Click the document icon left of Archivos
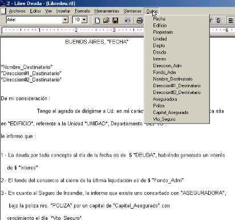The width and height of the screenshot is (235, 220). point(3,11)
